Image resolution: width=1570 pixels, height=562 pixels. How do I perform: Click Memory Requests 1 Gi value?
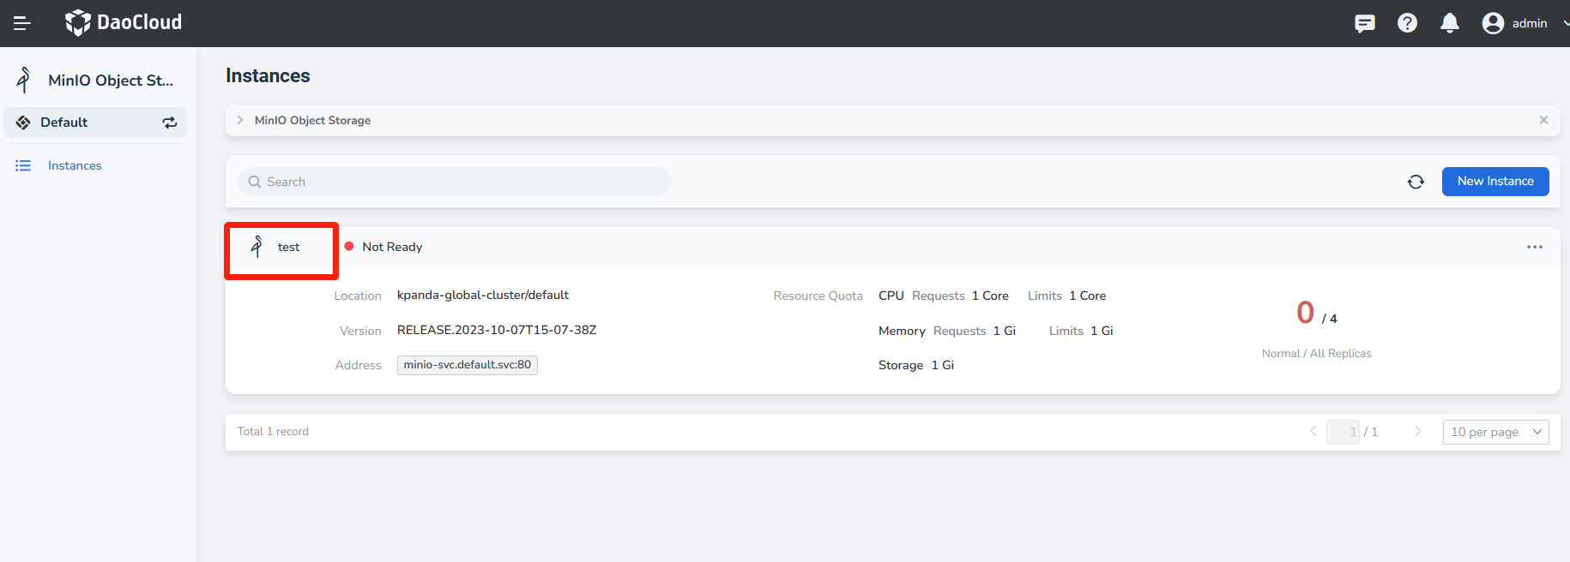click(x=1005, y=331)
